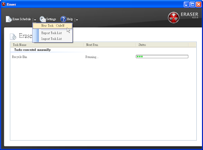Sort by the Next Run column header
The height and width of the screenshot is (150, 203).
click(x=110, y=45)
